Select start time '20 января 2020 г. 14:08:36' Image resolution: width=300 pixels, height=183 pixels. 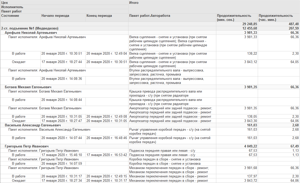[62, 79]
